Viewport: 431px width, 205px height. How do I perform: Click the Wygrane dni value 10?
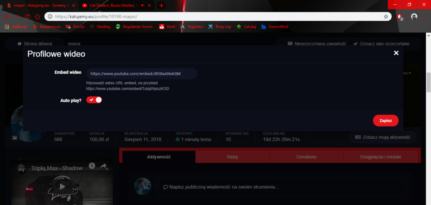click(228, 140)
